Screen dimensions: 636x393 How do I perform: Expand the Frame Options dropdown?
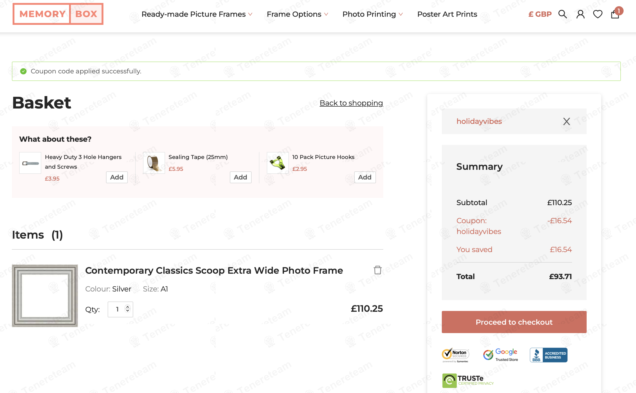(297, 14)
